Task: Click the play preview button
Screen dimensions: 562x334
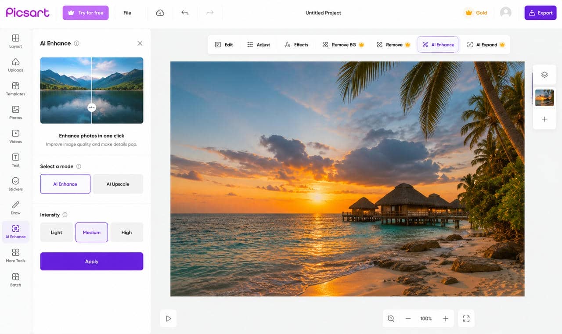Action: [x=168, y=319]
